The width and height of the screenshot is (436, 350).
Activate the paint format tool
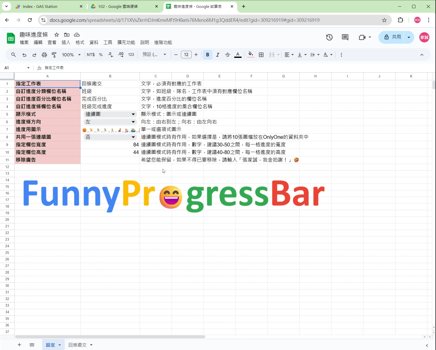pos(54,55)
